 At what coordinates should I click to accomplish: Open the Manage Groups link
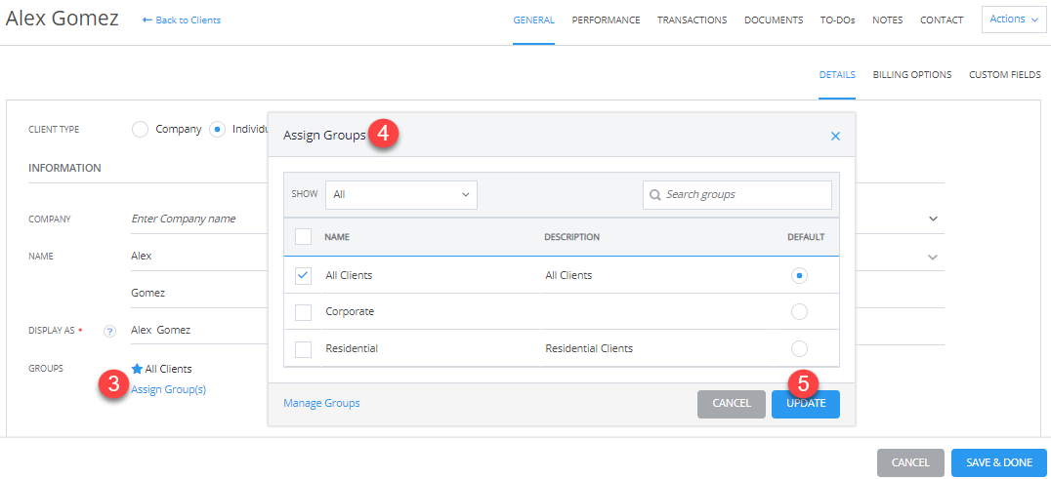(x=321, y=403)
